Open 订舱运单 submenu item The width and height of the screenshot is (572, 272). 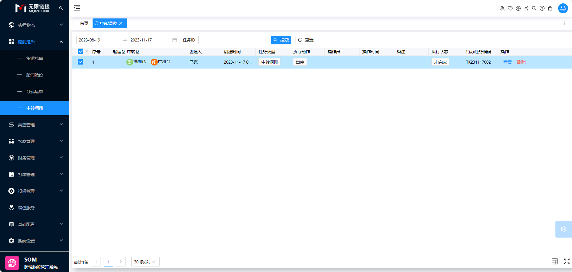click(x=35, y=91)
